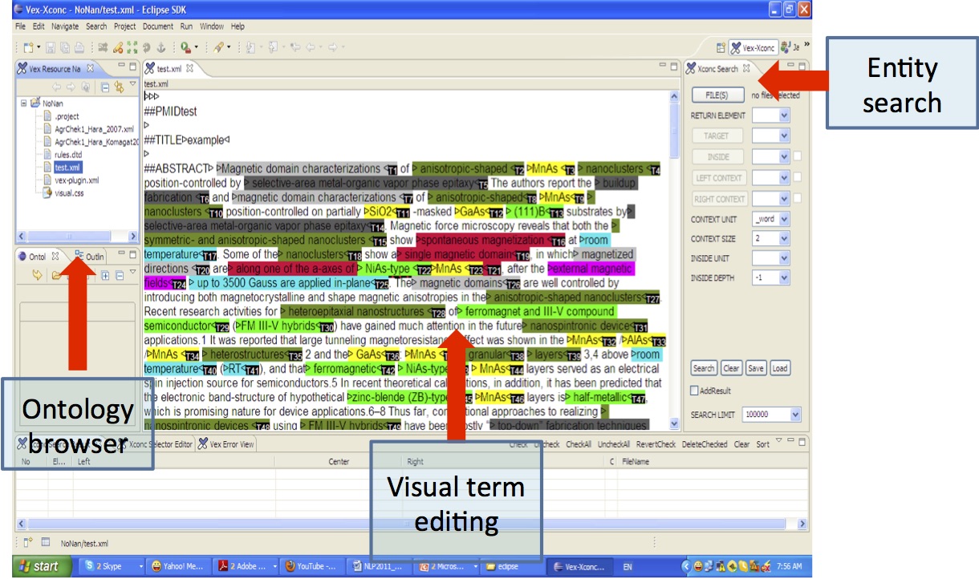
Task: Click the FileName column header
Action: pos(636,462)
